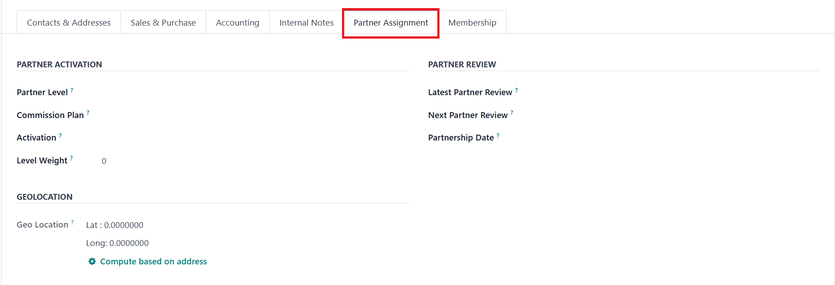Select the Partner Assignment tab
The image size is (835, 285).
click(x=391, y=22)
